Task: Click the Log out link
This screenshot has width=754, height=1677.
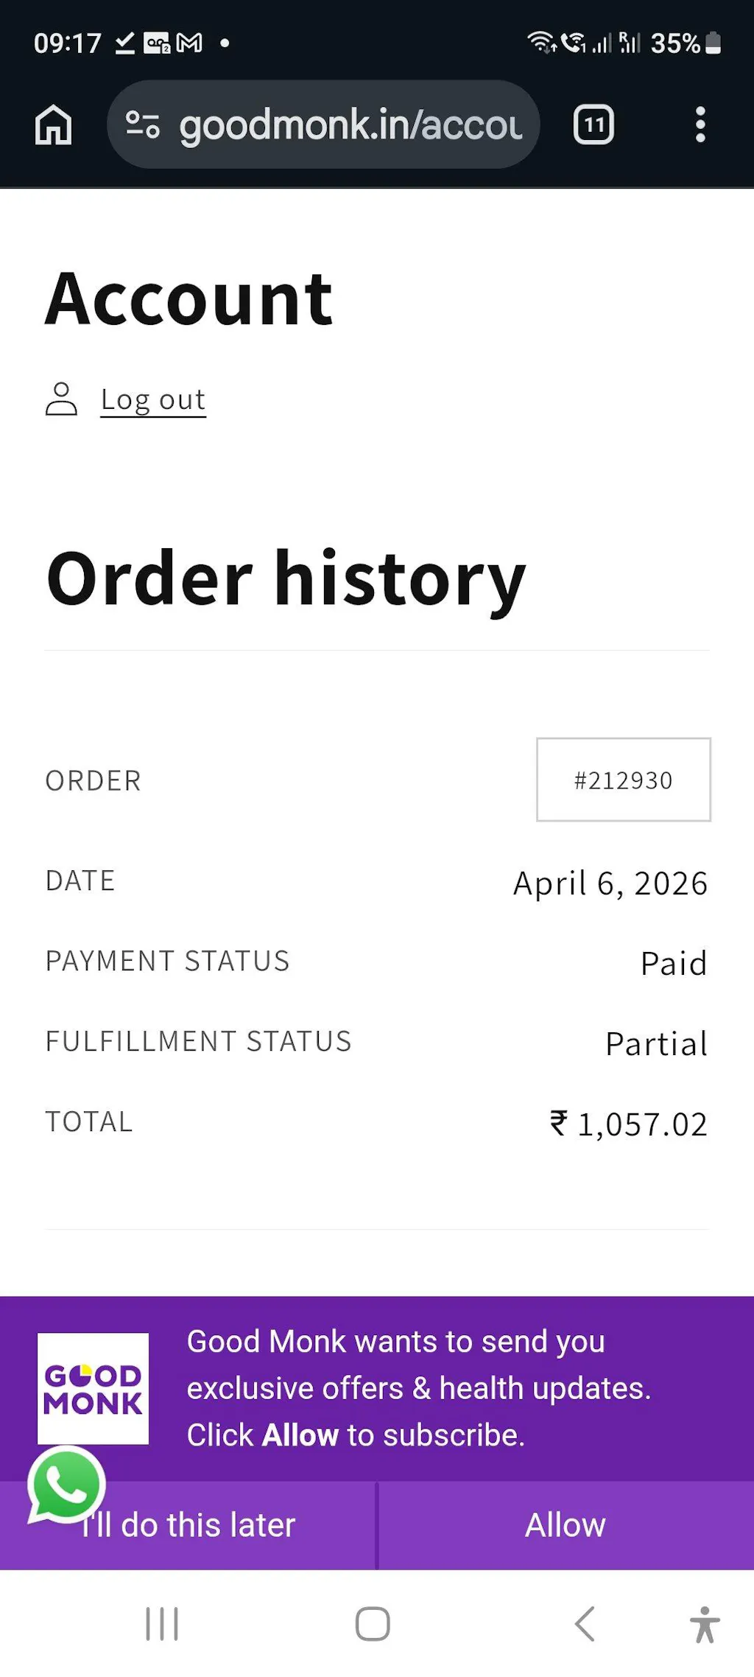Action: [153, 399]
